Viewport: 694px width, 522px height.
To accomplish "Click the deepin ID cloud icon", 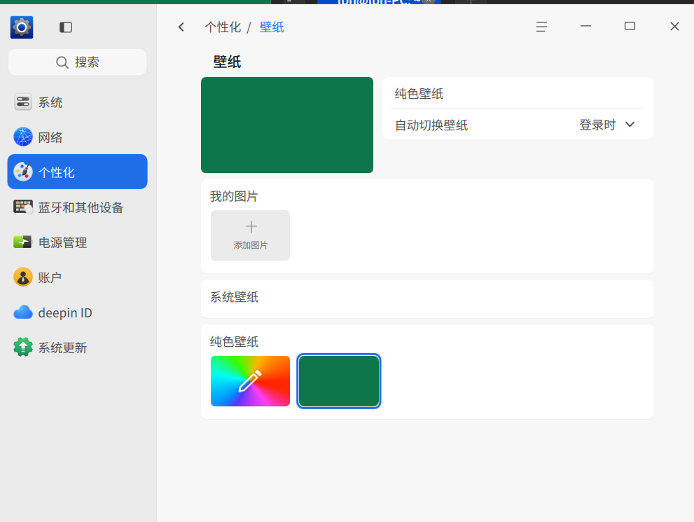I will [x=22, y=312].
